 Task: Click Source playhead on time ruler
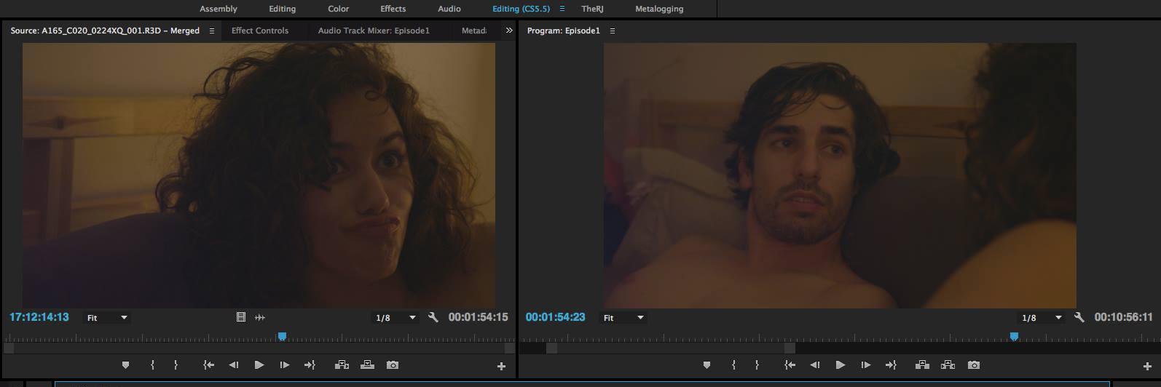pyautogui.click(x=282, y=337)
